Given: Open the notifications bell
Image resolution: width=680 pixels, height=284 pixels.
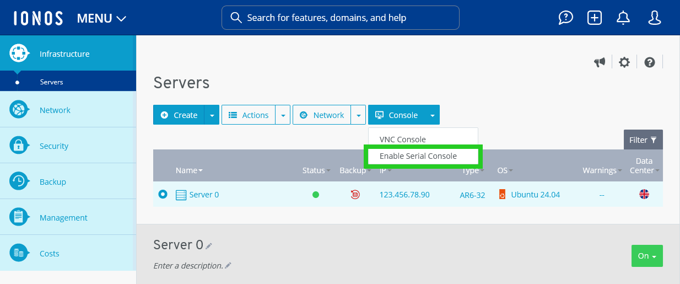Looking at the screenshot, I should (x=623, y=18).
